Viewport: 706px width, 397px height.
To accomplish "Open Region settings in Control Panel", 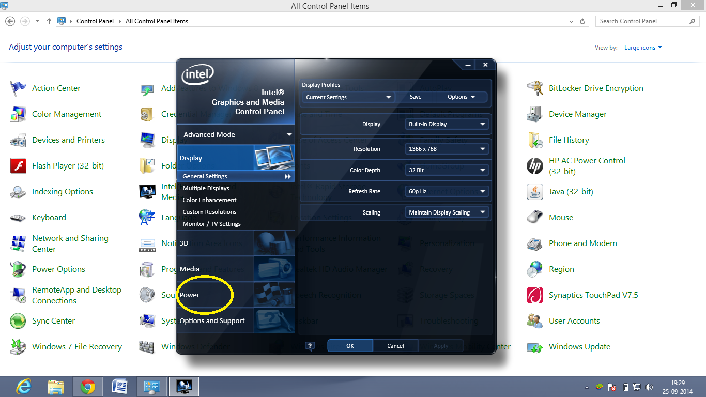I will pyautogui.click(x=550, y=269).
